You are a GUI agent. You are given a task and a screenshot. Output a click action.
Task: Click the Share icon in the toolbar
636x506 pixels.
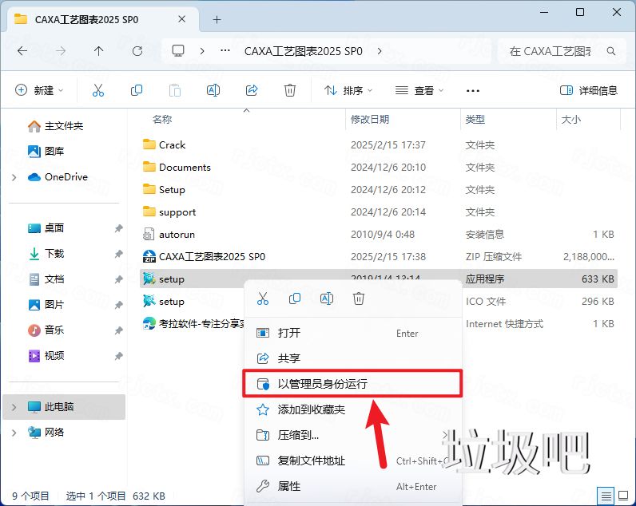pos(252,90)
